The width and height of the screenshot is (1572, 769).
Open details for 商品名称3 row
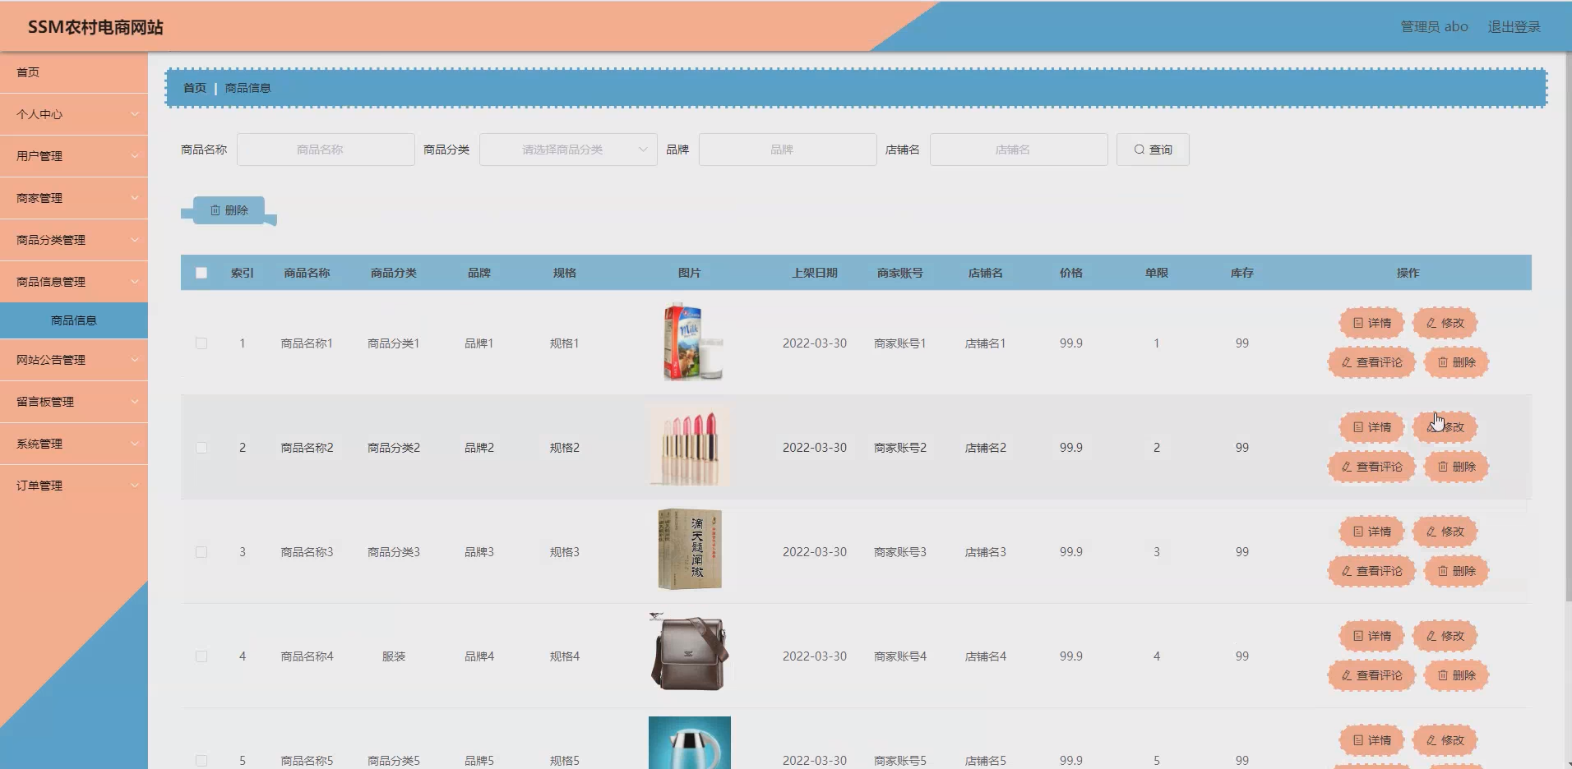click(x=1371, y=532)
